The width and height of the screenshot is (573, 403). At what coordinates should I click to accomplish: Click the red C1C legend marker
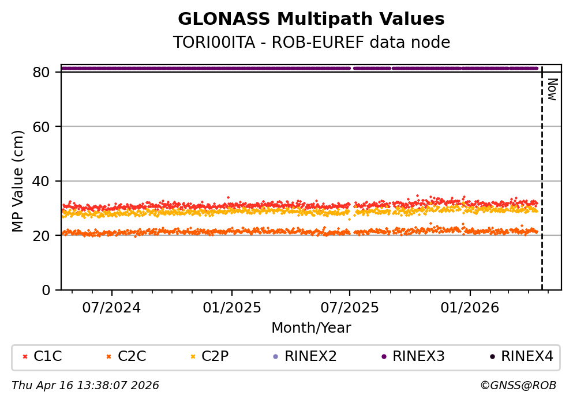(x=25, y=357)
